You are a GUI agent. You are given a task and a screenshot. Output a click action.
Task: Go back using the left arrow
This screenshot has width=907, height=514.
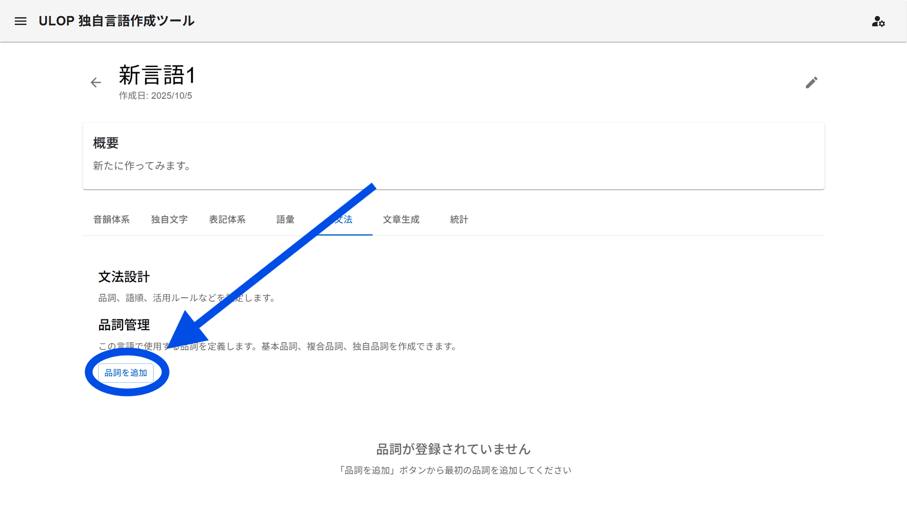[x=96, y=83]
